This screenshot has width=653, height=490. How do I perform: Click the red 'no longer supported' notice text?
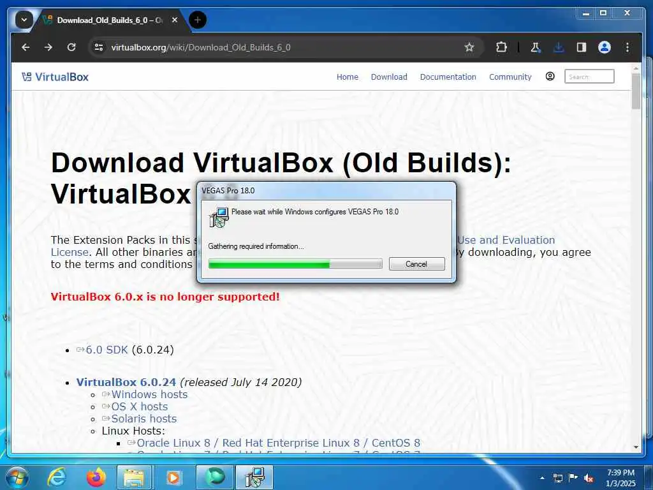coord(165,297)
